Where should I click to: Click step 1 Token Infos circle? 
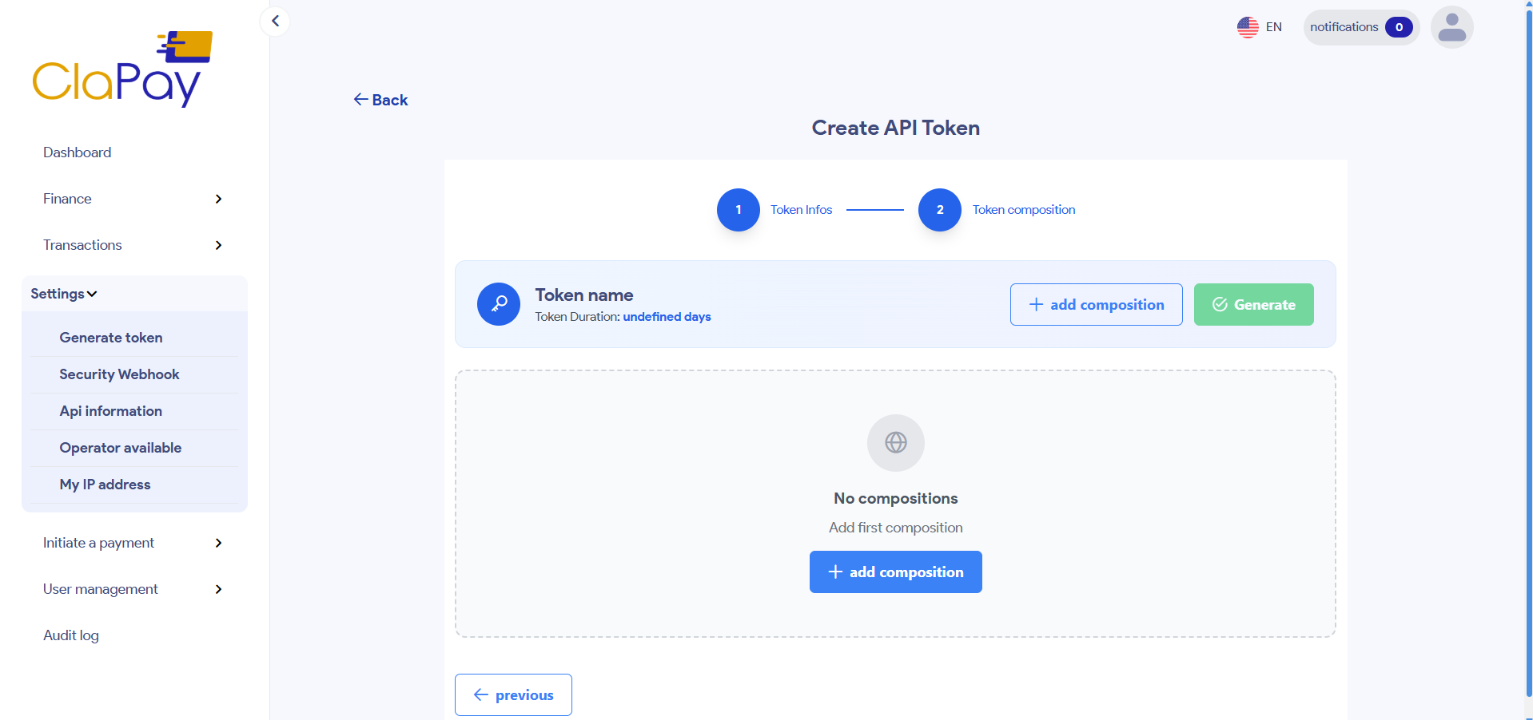click(x=738, y=209)
